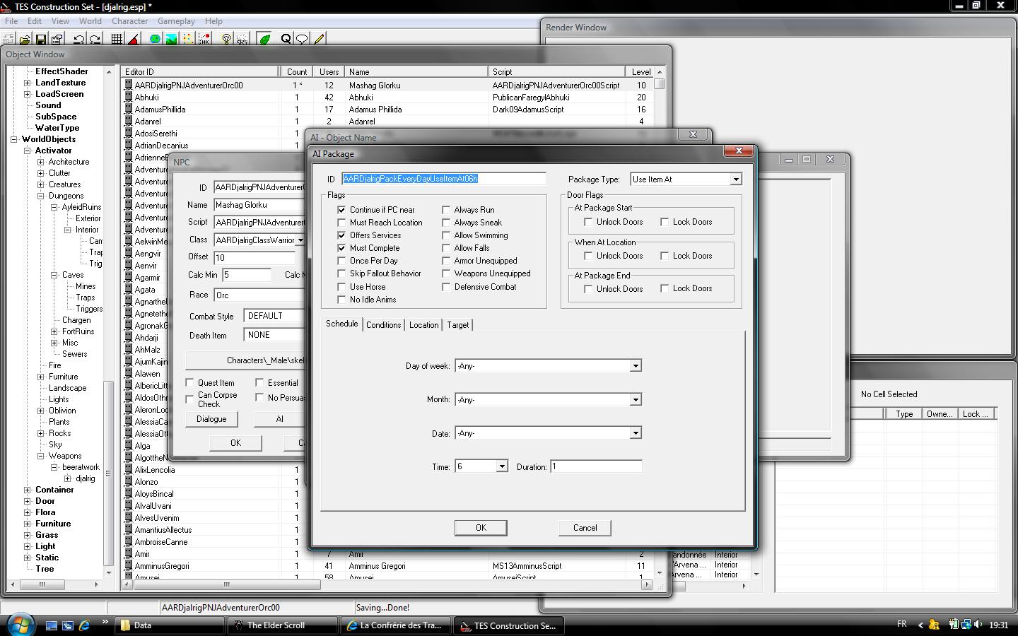Click the volume tray icon
The image size is (1018, 636).
pyautogui.click(x=978, y=625)
